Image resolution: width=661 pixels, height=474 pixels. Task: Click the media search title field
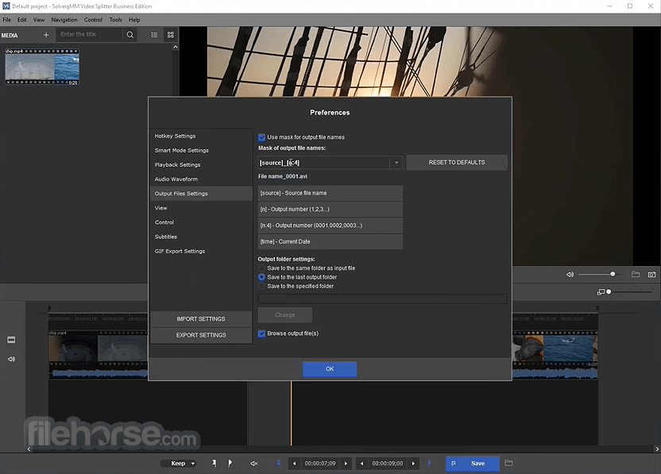[x=89, y=35]
